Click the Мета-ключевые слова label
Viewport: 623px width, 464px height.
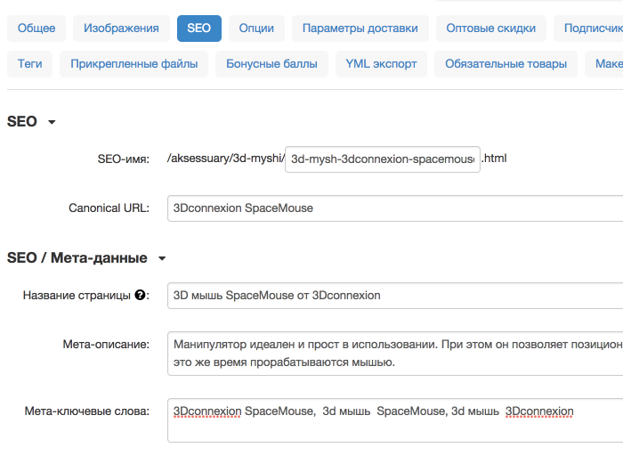click(87, 411)
